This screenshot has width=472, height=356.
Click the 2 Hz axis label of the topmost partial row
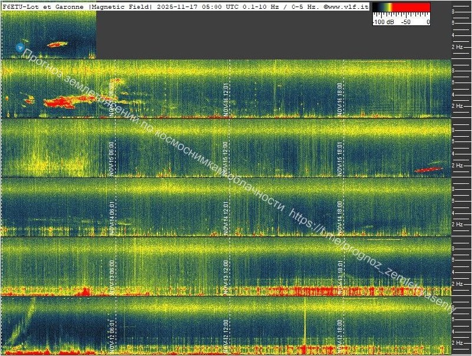tap(457, 47)
